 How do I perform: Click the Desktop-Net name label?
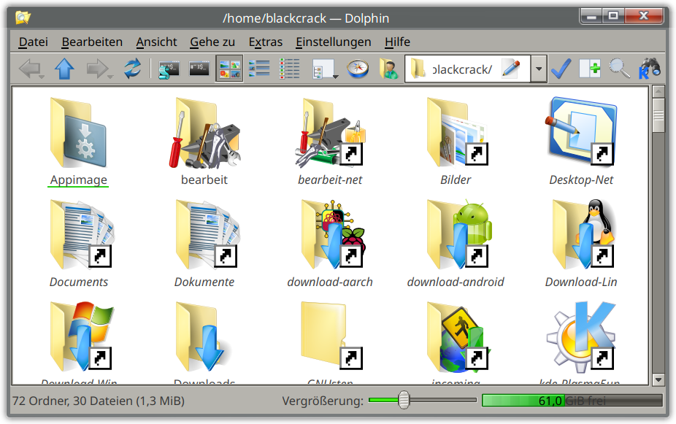pyautogui.click(x=580, y=180)
